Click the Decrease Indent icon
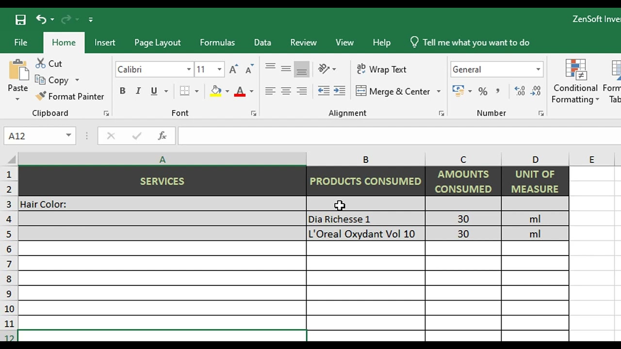Screen dimensions: 621x349 coord(324,91)
